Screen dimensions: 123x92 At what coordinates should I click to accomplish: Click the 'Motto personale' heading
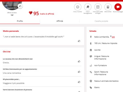pos(11,31)
